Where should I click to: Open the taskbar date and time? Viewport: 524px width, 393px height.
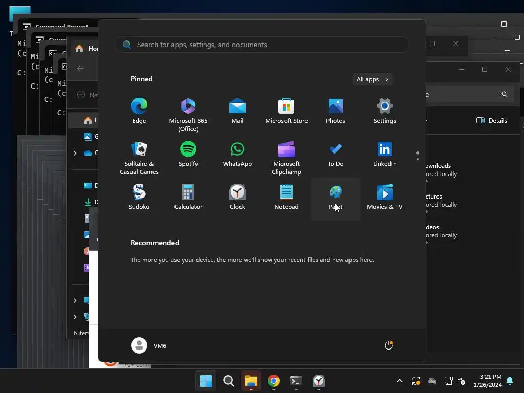click(x=488, y=381)
